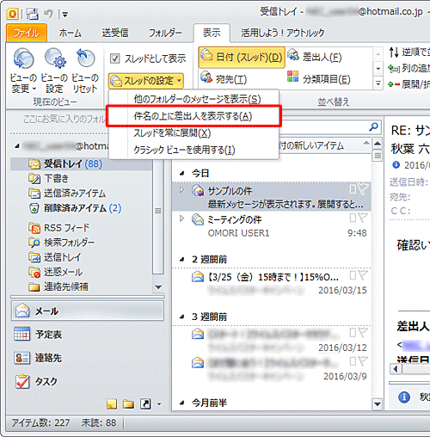430x437 pixels.
Task: Switch to メール navigation pane
Action: [x=88, y=311]
